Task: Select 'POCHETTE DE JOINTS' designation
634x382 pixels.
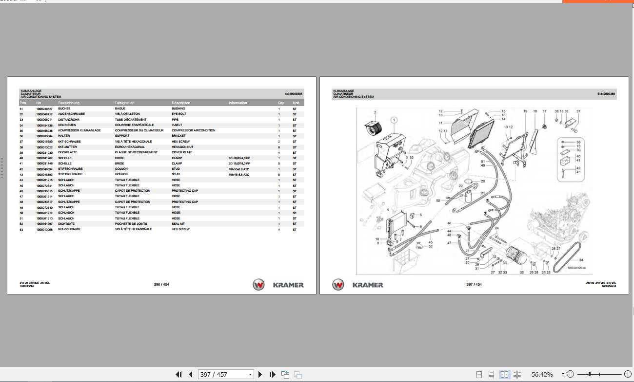Action: (131, 224)
